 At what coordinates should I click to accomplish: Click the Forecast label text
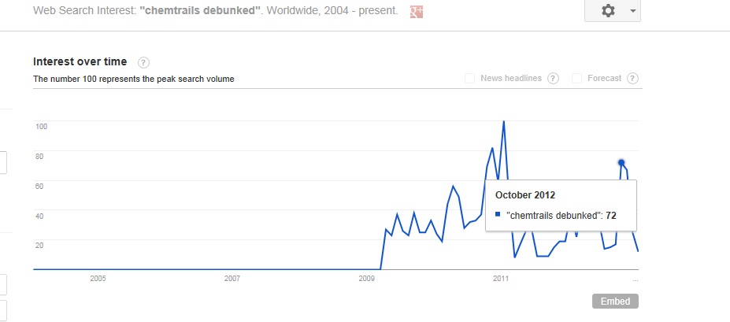[604, 78]
